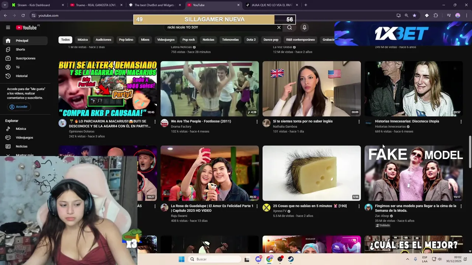Open options menu for 25 Cosas video

click(x=359, y=206)
